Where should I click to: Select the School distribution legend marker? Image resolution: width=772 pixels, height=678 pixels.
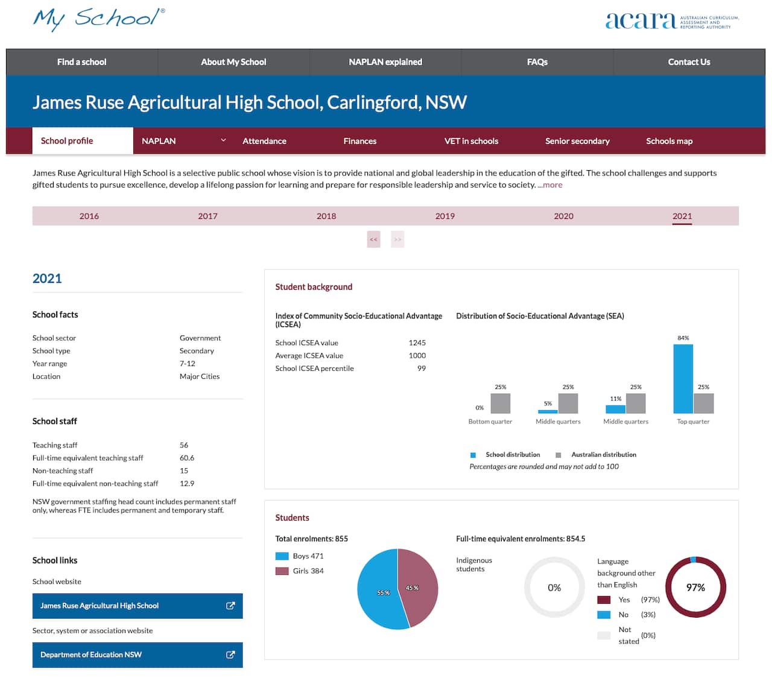(x=472, y=454)
